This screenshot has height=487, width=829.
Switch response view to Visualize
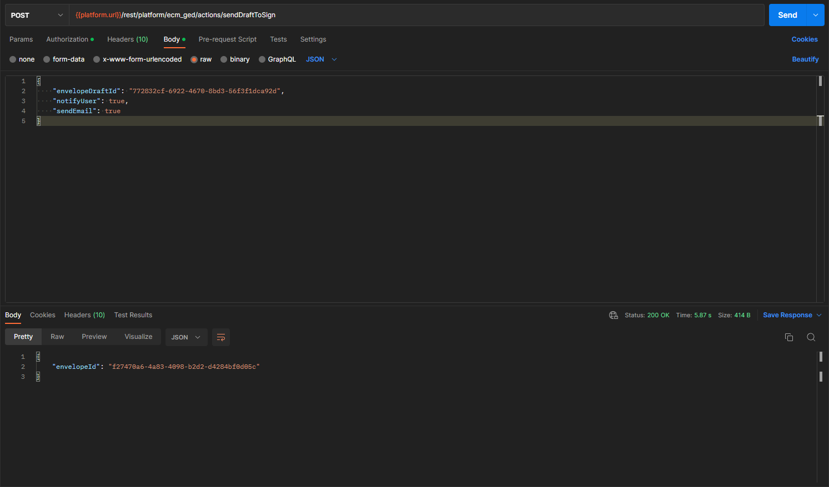pyautogui.click(x=138, y=337)
